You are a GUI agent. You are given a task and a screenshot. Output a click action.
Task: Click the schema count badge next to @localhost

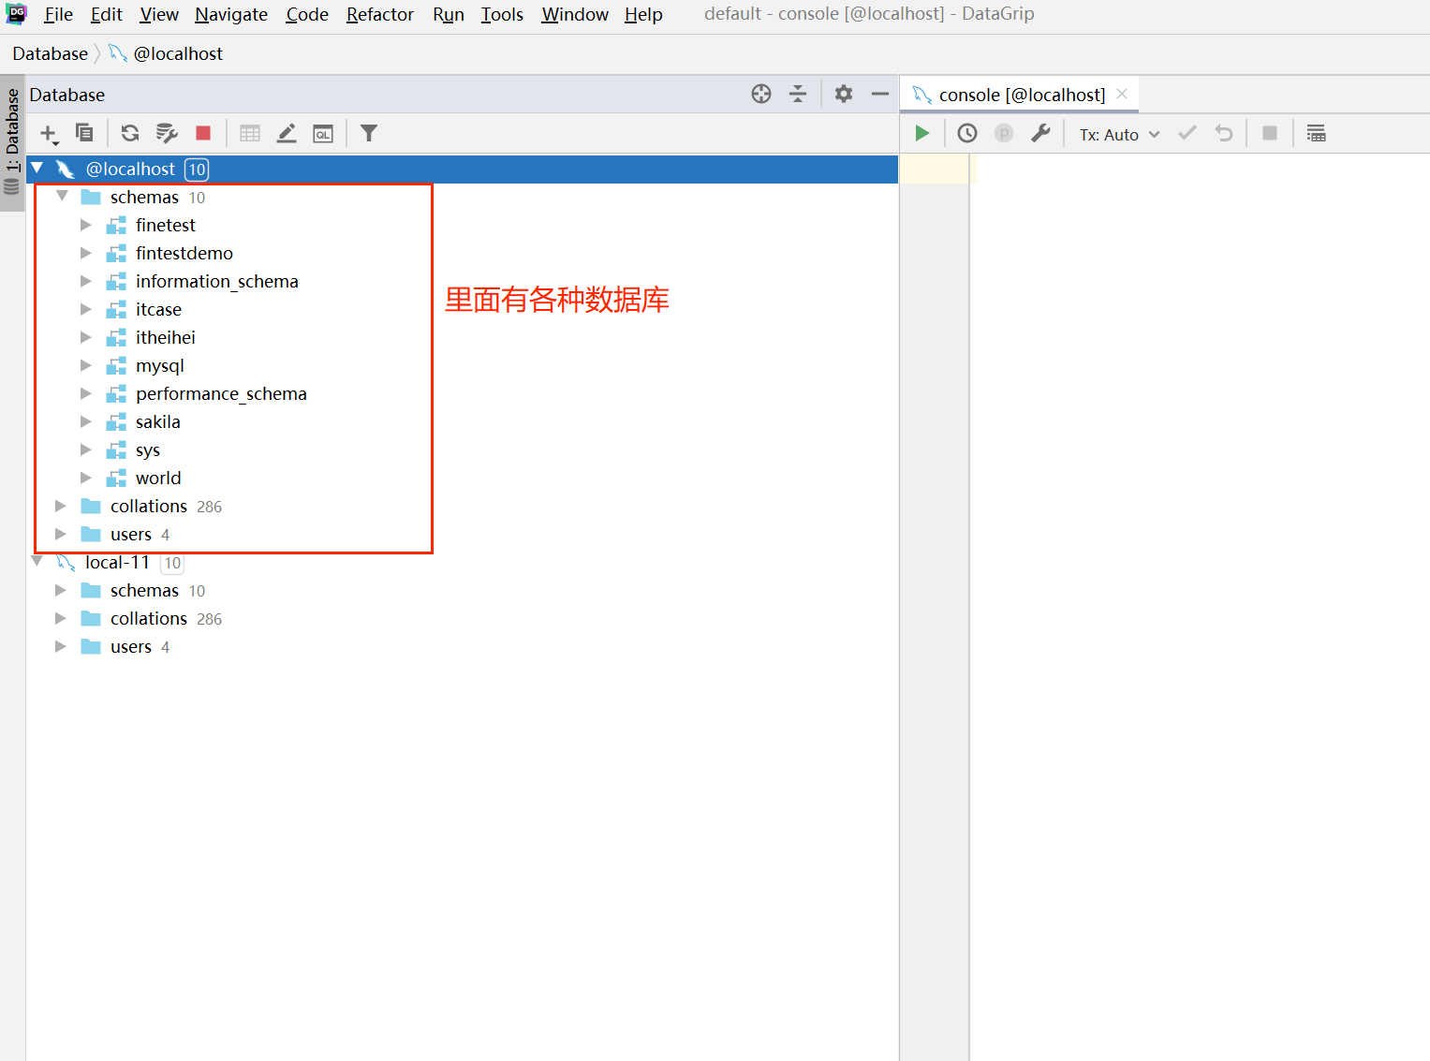pyautogui.click(x=197, y=169)
